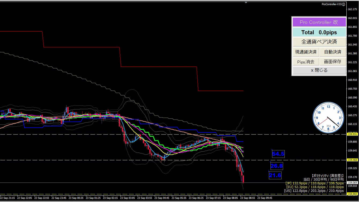
Task: Click the ボラティリティ (高安差) heading
Action: point(328,175)
